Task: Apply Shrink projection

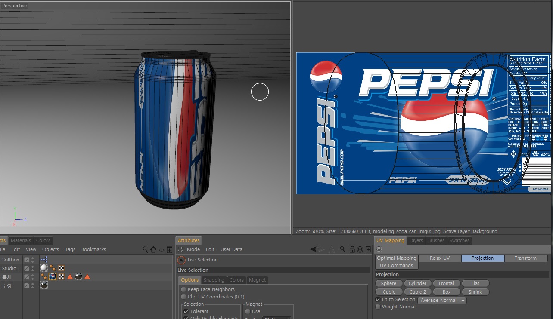Action: point(475,292)
